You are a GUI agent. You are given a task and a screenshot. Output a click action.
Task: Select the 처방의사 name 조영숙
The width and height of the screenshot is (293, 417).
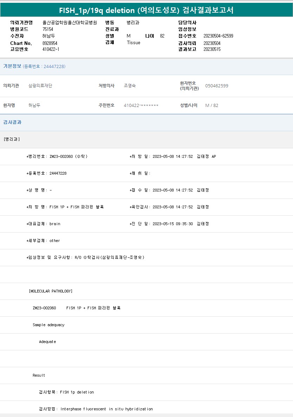click(130, 86)
